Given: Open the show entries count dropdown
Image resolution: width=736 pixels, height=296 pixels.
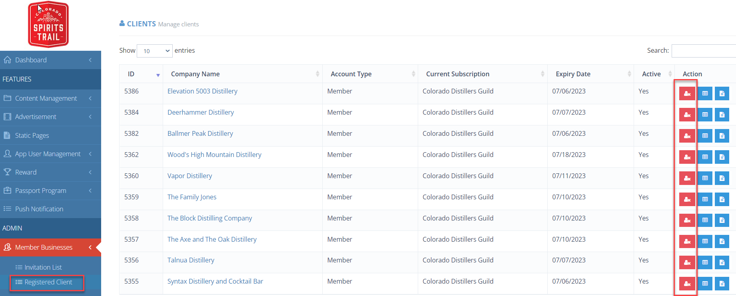Looking at the screenshot, I should tap(155, 51).
